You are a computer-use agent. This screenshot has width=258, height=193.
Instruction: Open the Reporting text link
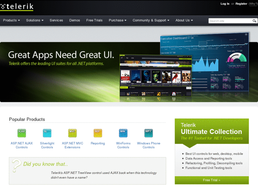pyautogui.click(x=98, y=143)
